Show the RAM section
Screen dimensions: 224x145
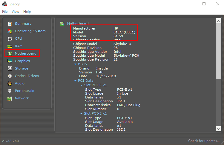point(19,46)
